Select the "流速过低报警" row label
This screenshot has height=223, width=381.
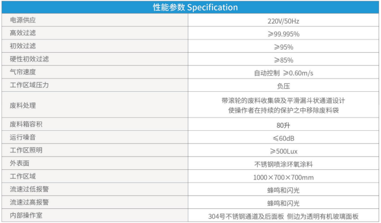click(29, 189)
